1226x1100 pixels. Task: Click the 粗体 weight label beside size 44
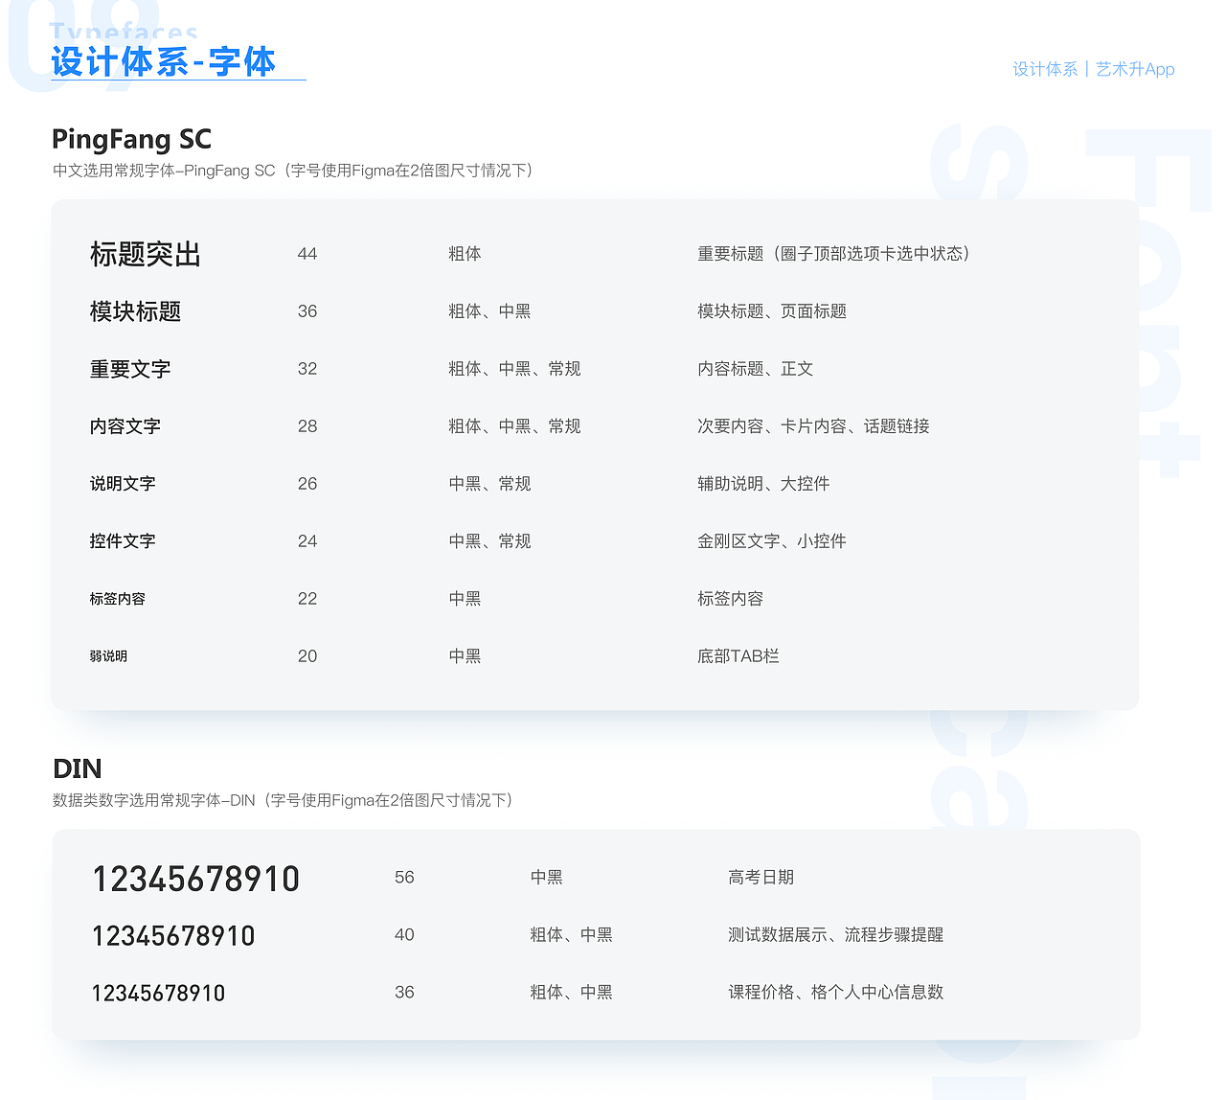pyautogui.click(x=465, y=253)
